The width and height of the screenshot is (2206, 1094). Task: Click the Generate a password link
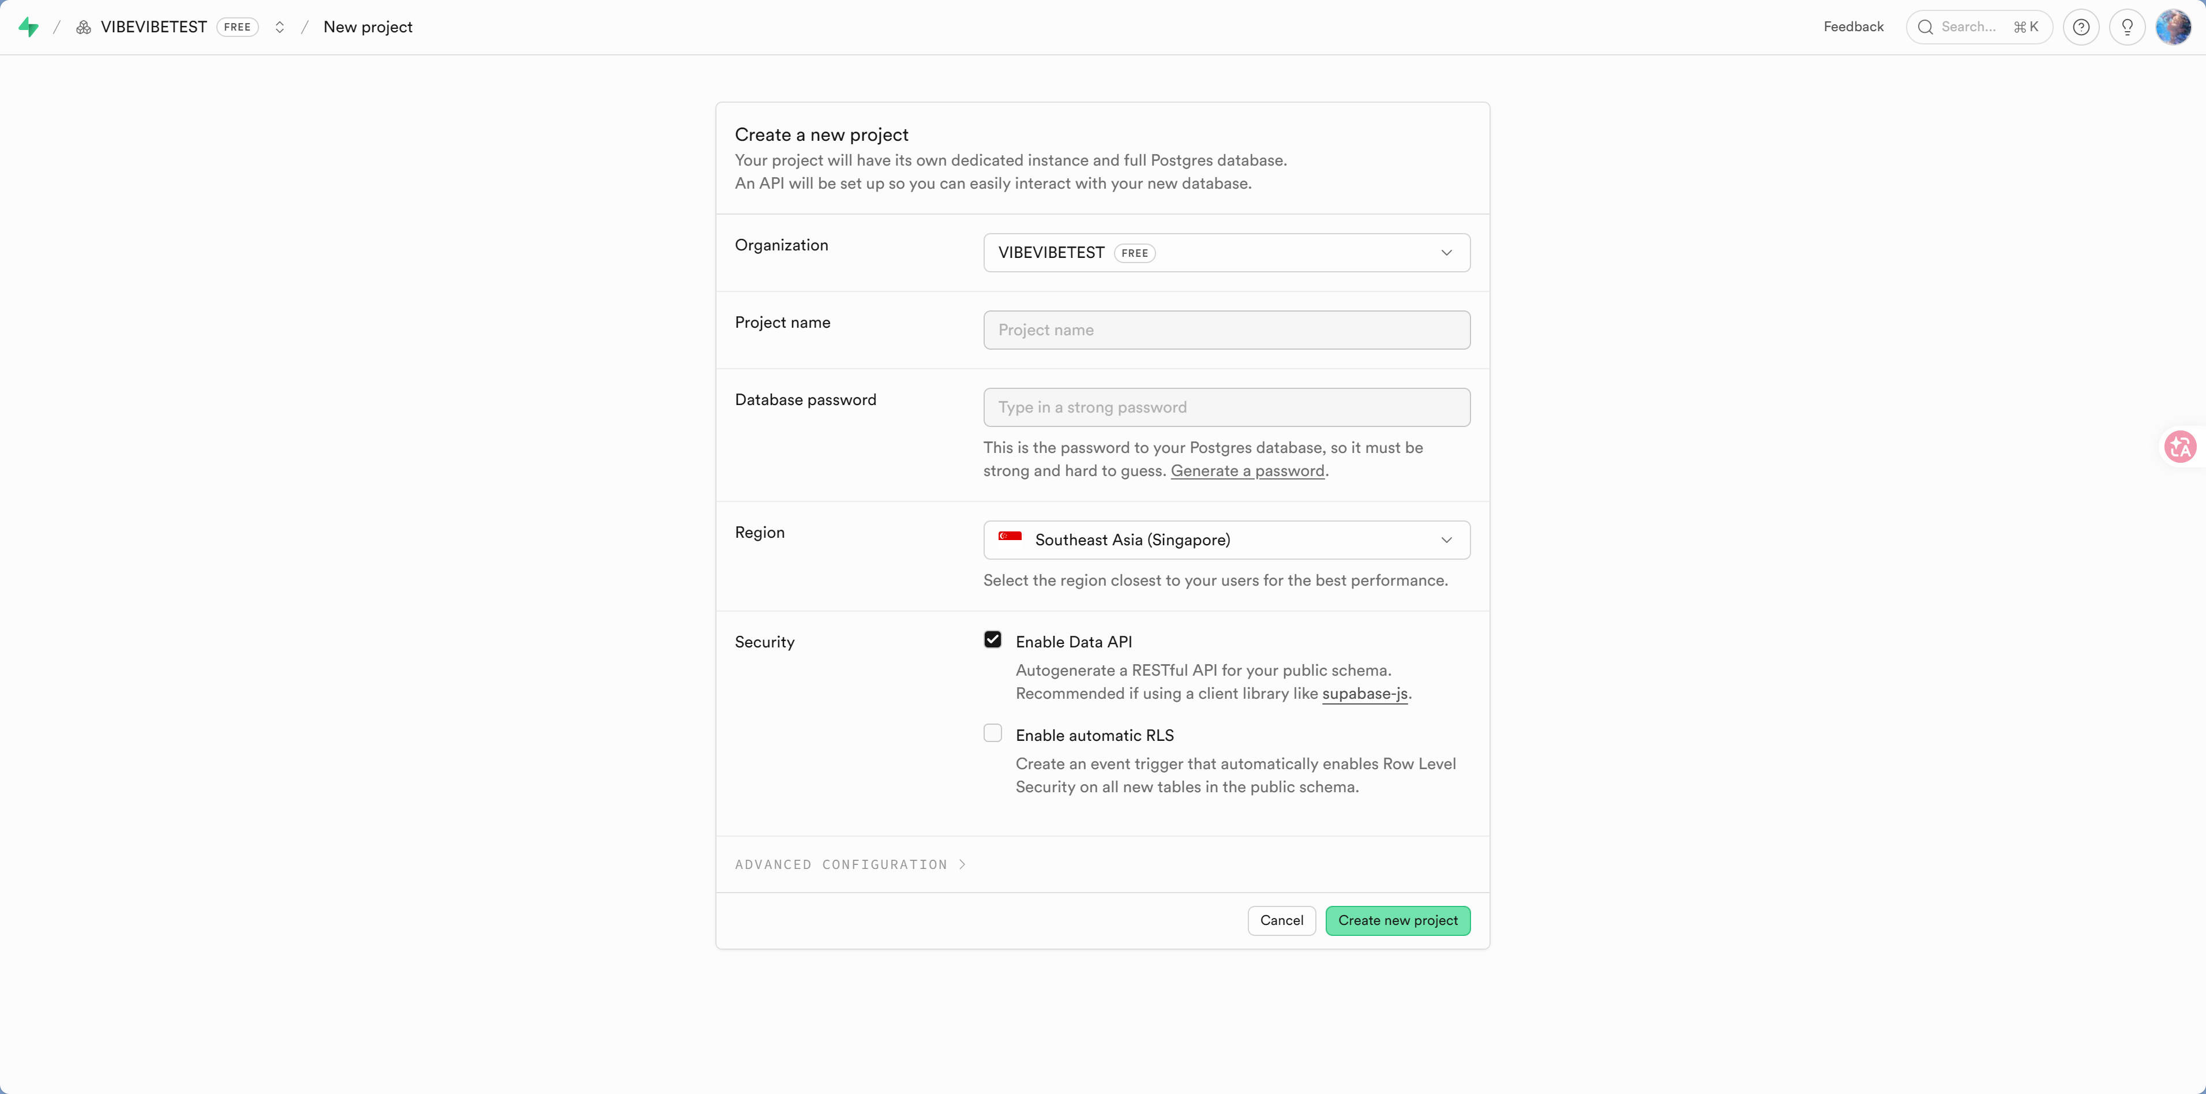point(1247,471)
